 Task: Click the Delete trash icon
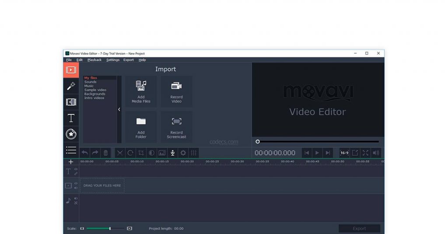click(x=105, y=153)
